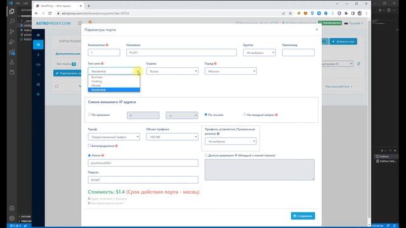The height and width of the screenshot is (228, 406).
Task: Click Сохранить button
Action: (303, 216)
